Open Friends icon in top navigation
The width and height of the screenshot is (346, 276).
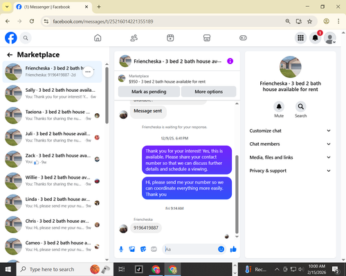coord(134,38)
